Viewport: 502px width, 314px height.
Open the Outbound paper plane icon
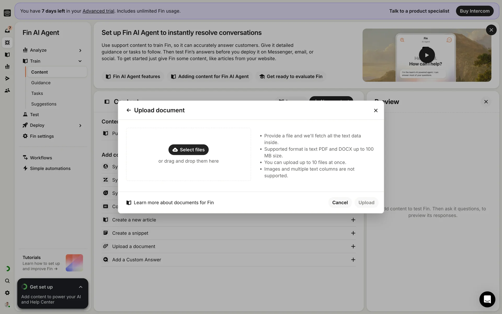[x=7, y=78]
